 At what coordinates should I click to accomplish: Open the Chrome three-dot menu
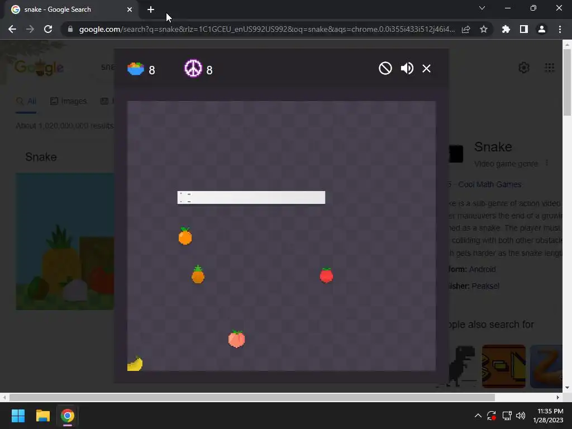pos(560,29)
